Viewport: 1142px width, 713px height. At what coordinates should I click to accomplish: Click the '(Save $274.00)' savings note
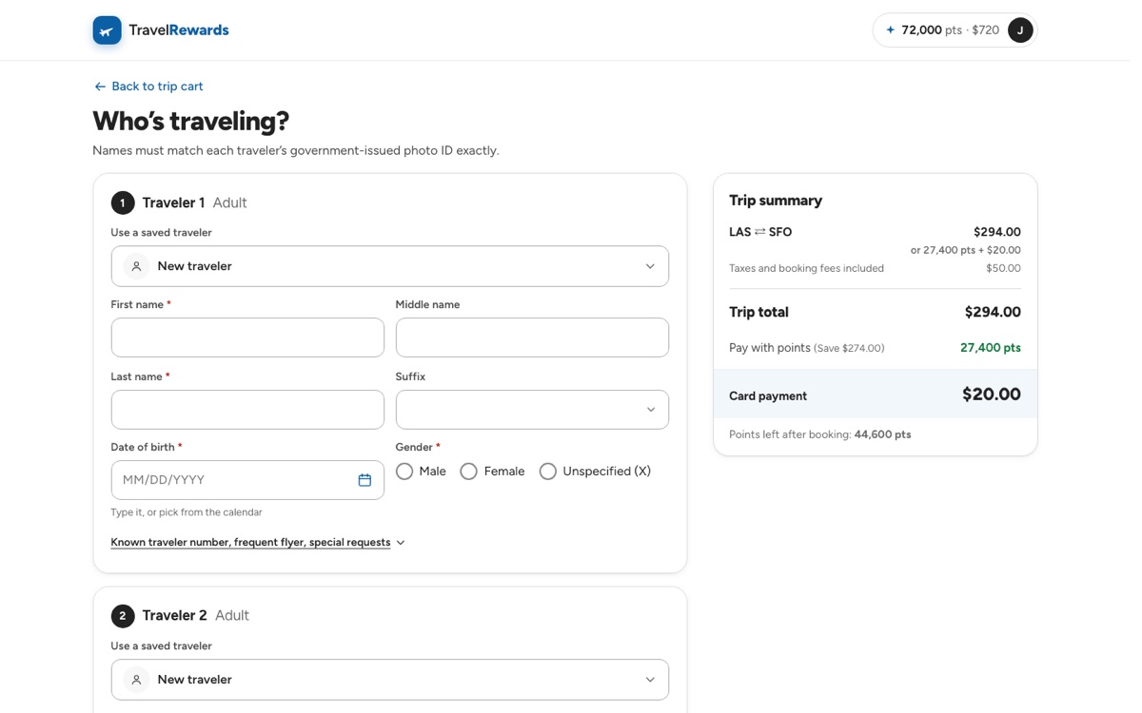849,348
